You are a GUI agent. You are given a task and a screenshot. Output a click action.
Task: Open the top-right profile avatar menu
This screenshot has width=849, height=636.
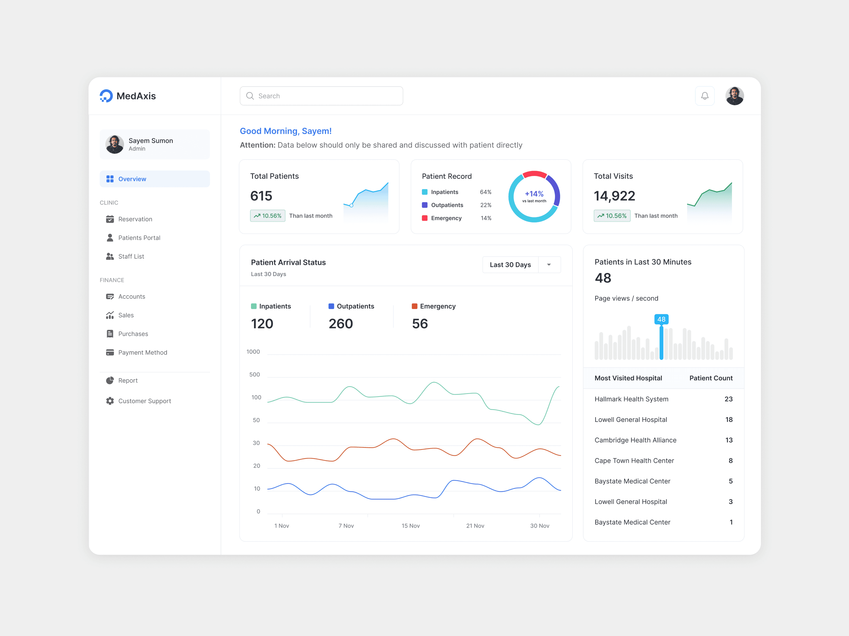click(734, 96)
